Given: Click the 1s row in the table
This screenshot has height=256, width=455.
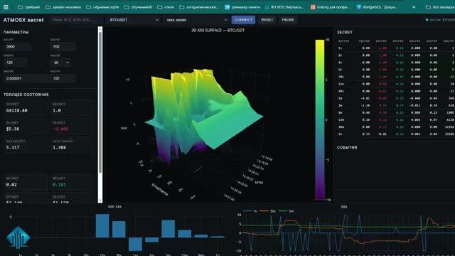Looking at the screenshot, I should 395,48.
